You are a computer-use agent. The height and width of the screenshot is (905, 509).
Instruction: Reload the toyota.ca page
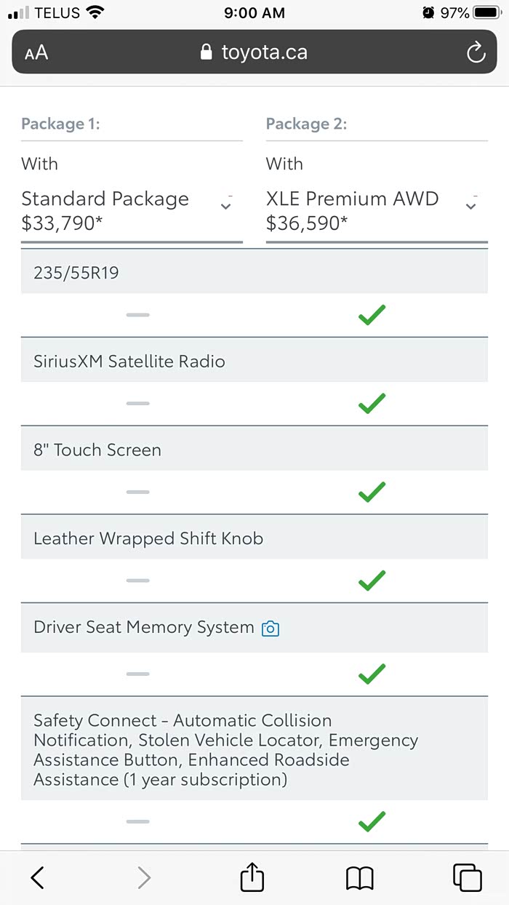click(x=476, y=52)
